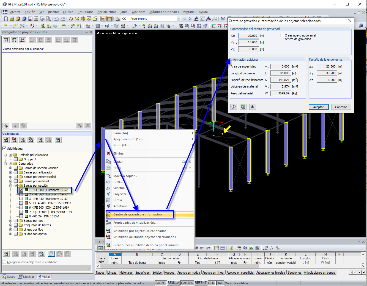The image size is (367, 286).
Task: Open the 'CC1 - Peso propio' load case dropdown
Action: pos(178,19)
